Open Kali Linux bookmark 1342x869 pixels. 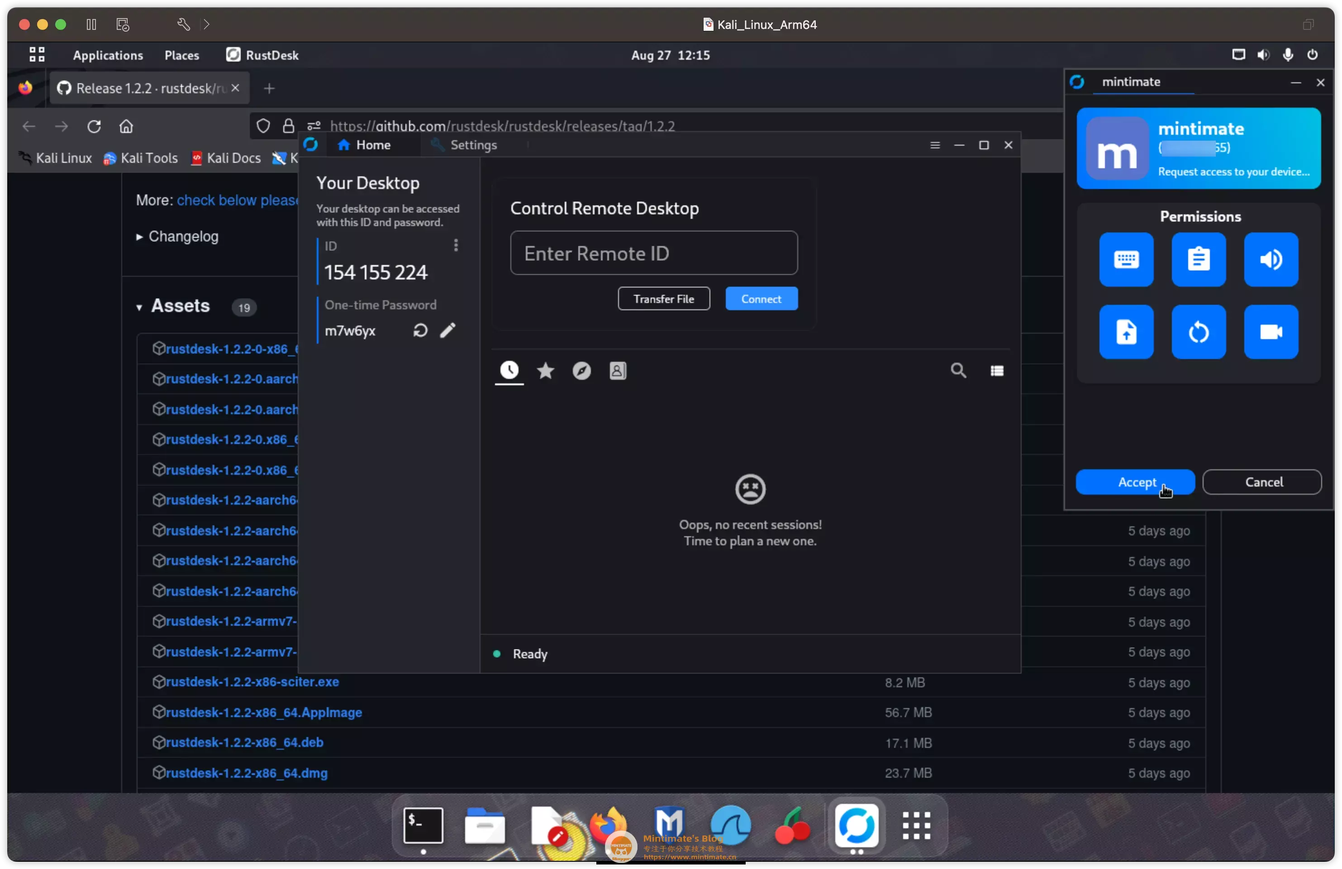point(55,158)
